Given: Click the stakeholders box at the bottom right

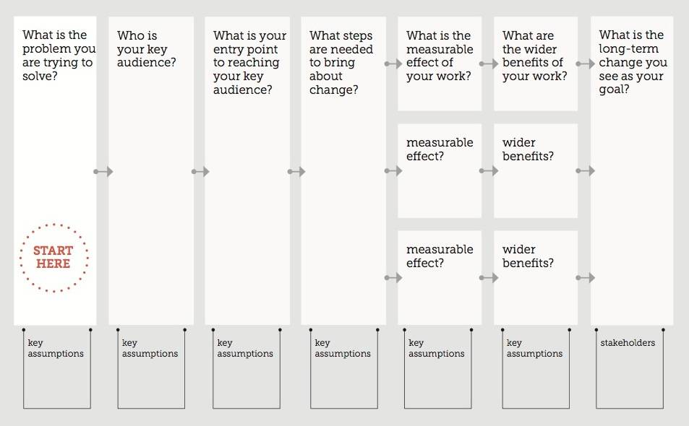Looking at the screenshot, I should (630, 369).
